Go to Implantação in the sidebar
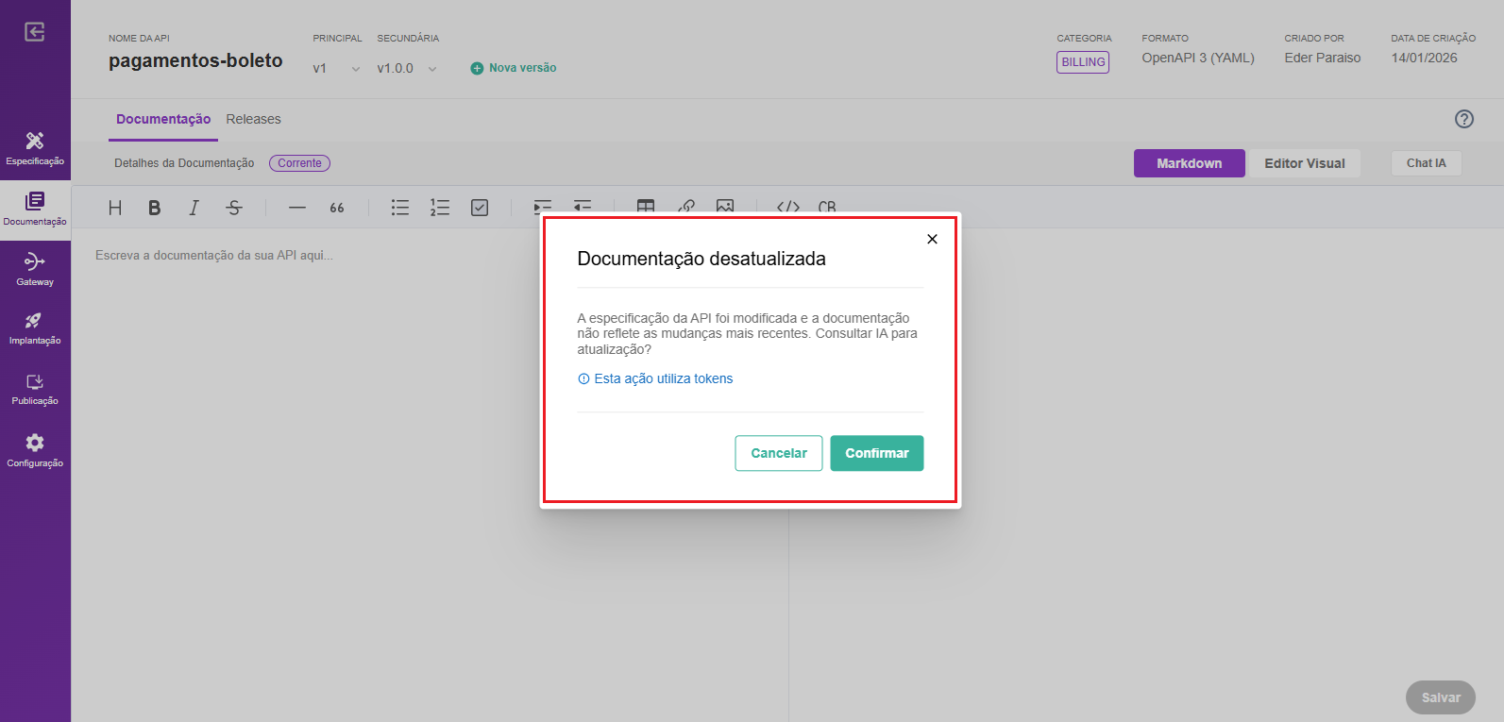The height and width of the screenshot is (722, 1504). click(35, 328)
